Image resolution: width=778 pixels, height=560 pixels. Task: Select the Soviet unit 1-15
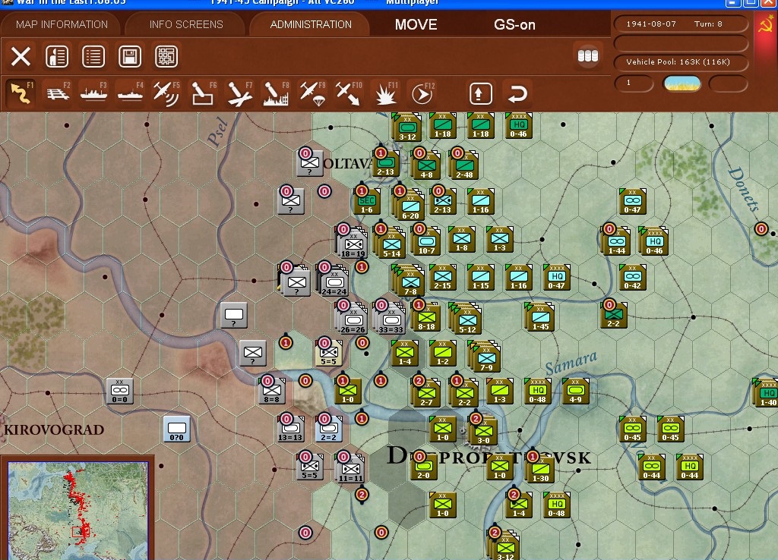click(481, 278)
